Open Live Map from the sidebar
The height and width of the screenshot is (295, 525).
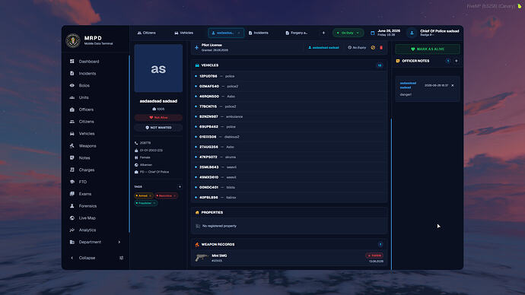click(x=87, y=218)
